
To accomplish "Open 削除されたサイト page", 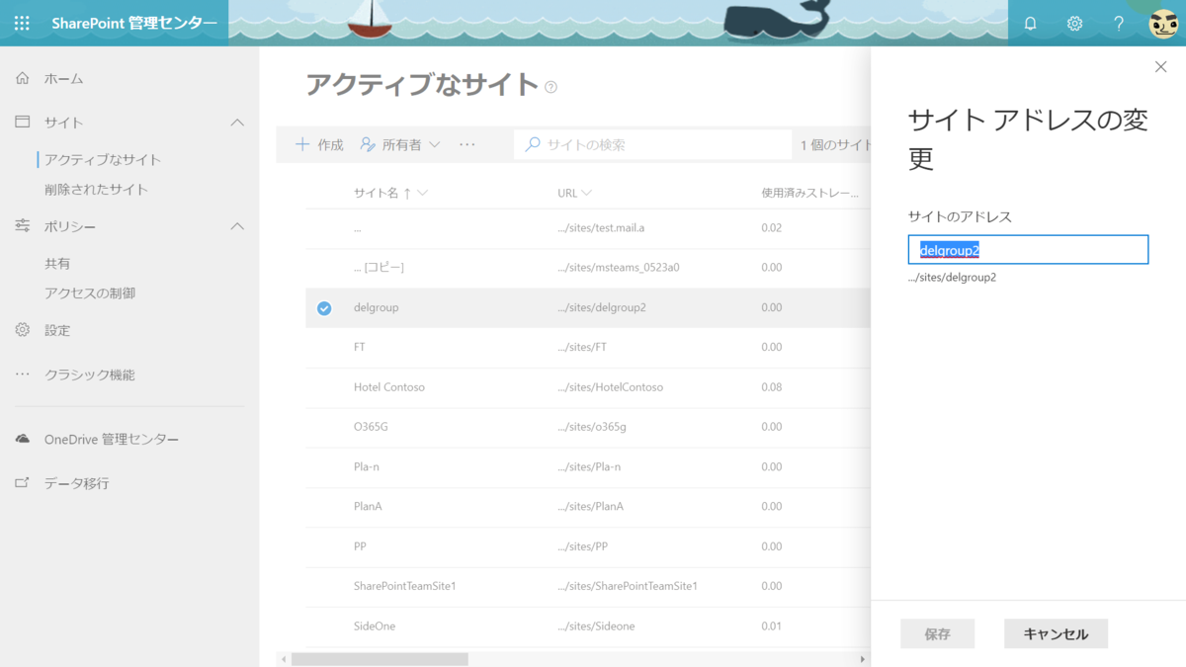I will click(x=97, y=189).
